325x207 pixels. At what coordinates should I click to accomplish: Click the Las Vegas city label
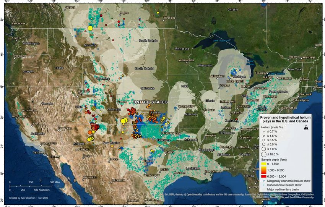point(65,128)
